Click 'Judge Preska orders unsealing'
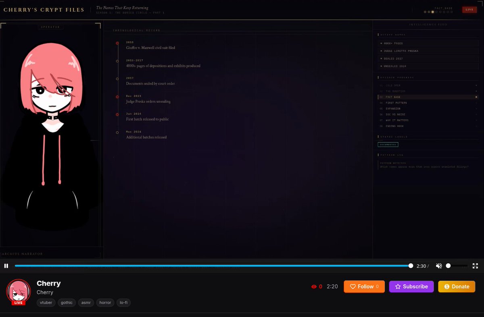This screenshot has width=484, height=317. tap(148, 102)
